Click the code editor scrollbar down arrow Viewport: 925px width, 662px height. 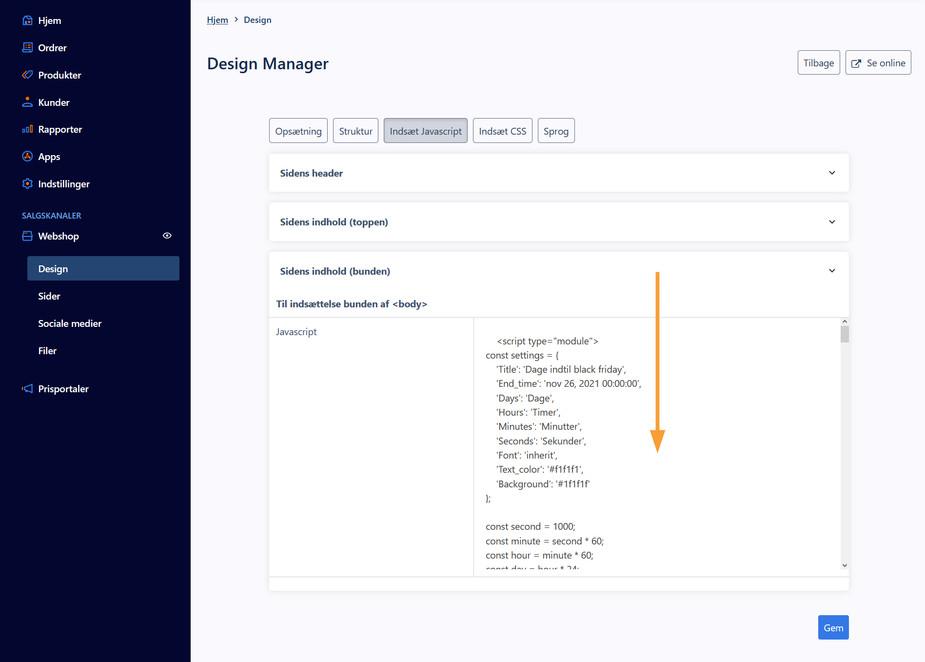point(845,566)
